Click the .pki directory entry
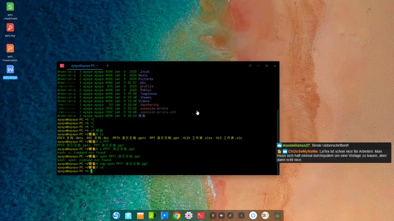The width and height of the screenshot is (394, 221). click(x=142, y=82)
